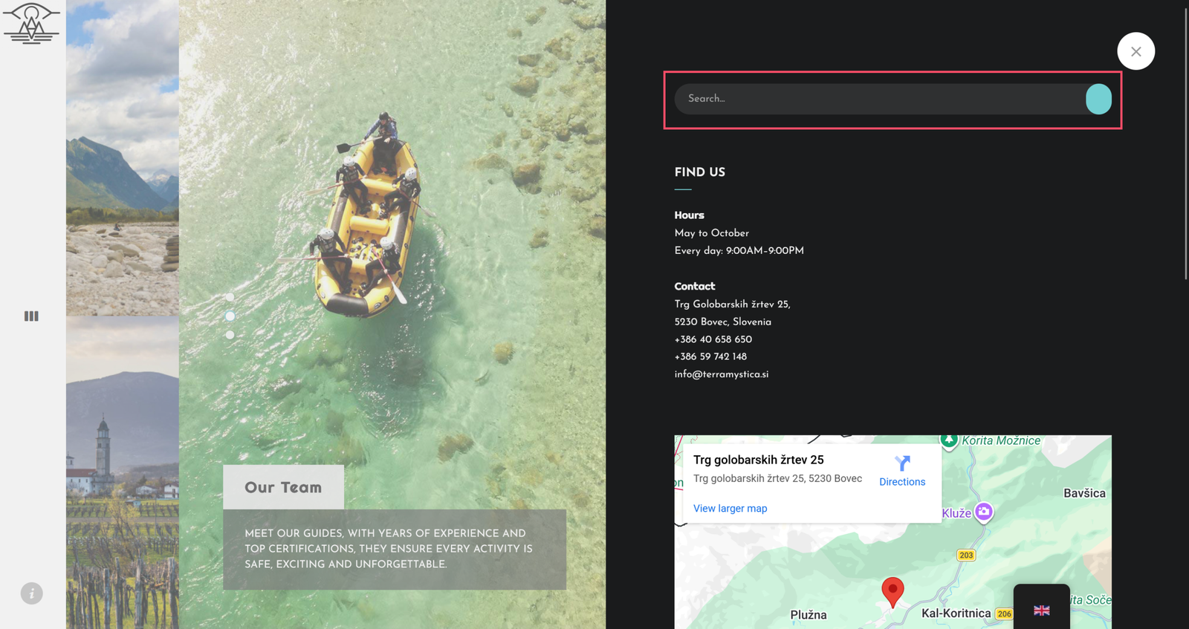This screenshot has width=1189, height=629.
Task: Click the info@terramystica.si email address
Action: click(x=722, y=374)
